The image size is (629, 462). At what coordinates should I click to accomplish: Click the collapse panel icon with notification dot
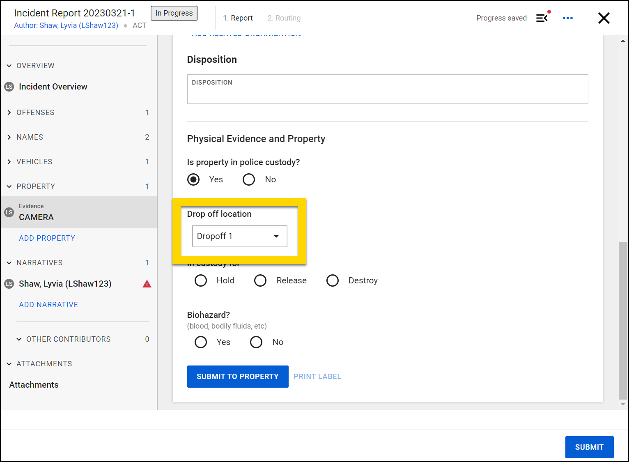click(542, 18)
